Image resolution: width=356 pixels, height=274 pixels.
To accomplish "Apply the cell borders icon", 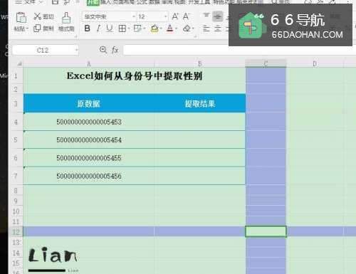I will (122, 28).
